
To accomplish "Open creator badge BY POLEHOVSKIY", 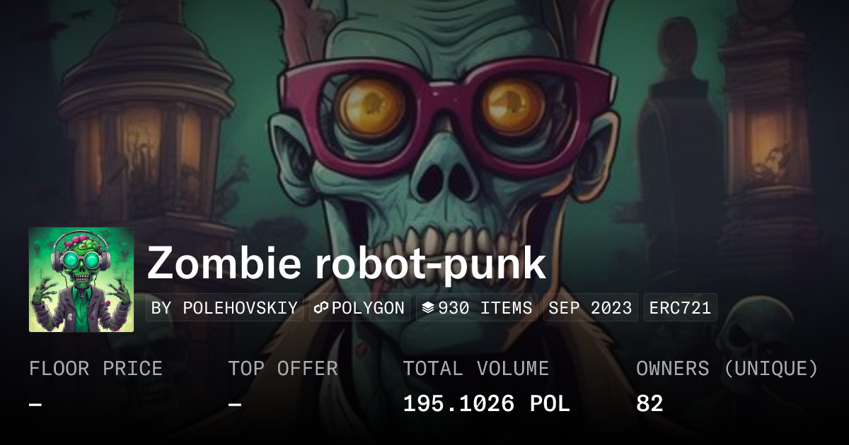I will point(224,308).
